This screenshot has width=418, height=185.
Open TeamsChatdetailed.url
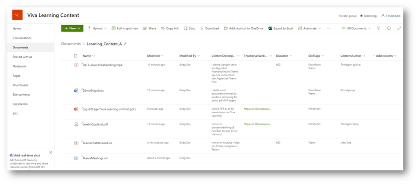pos(97,143)
